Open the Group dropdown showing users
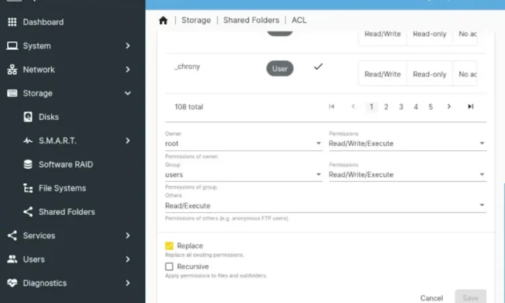 tap(244, 174)
